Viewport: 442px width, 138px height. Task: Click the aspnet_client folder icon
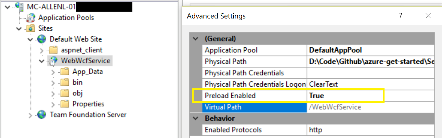pos(53,50)
